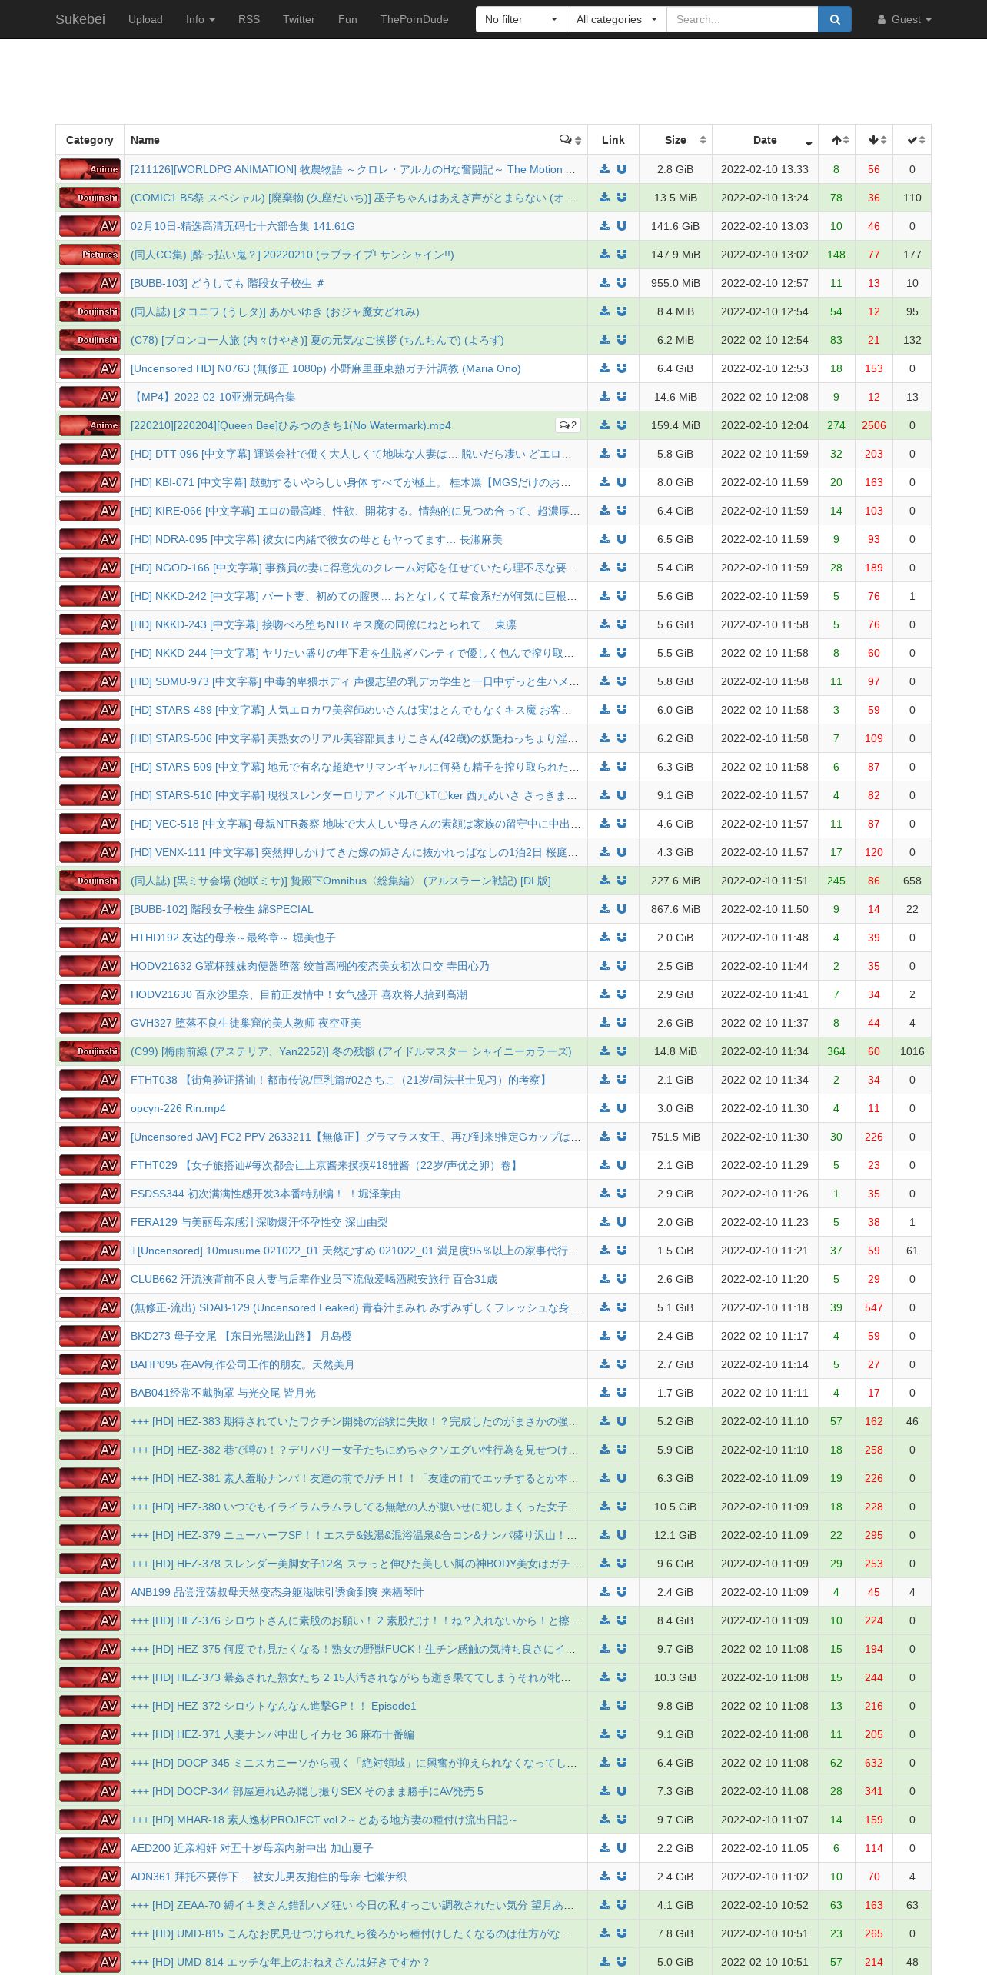Download torrent file for DTT-096 row

tap(605, 454)
